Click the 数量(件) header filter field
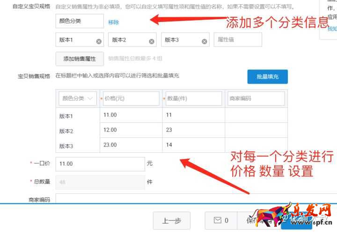The height and width of the screenshot is (232, 337). (x=193, y=98)
